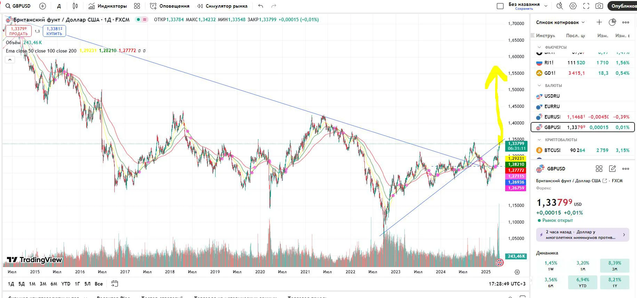
Task: Take a chart snapshot with camera icon
Action: 599,6
